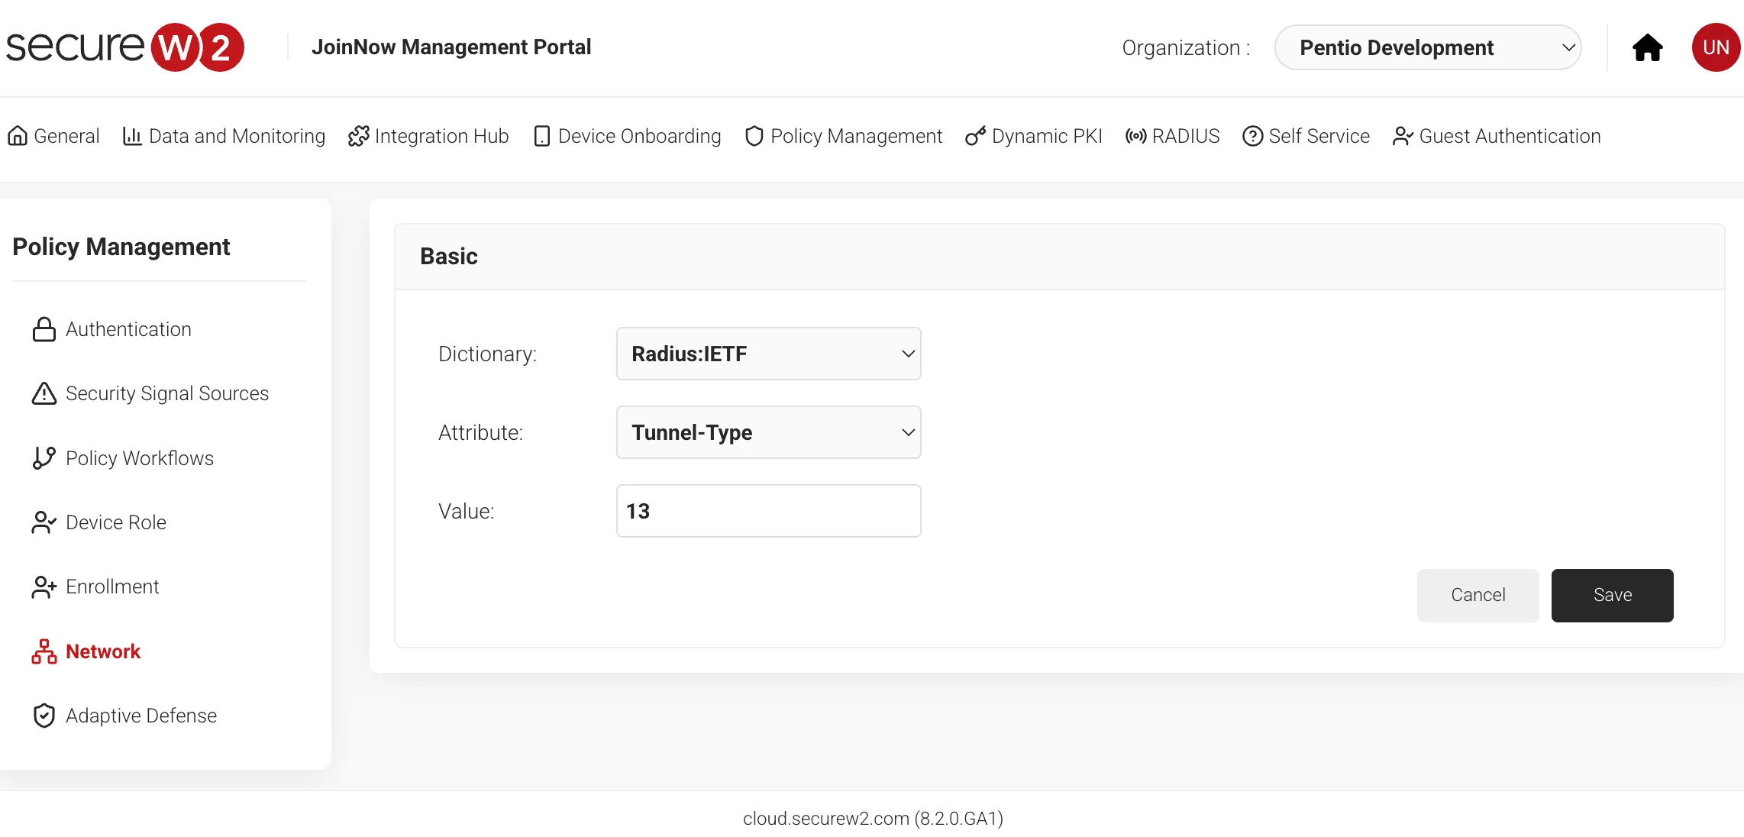
Task: Click the Authentication lock icon
Action: click(44, 329)
